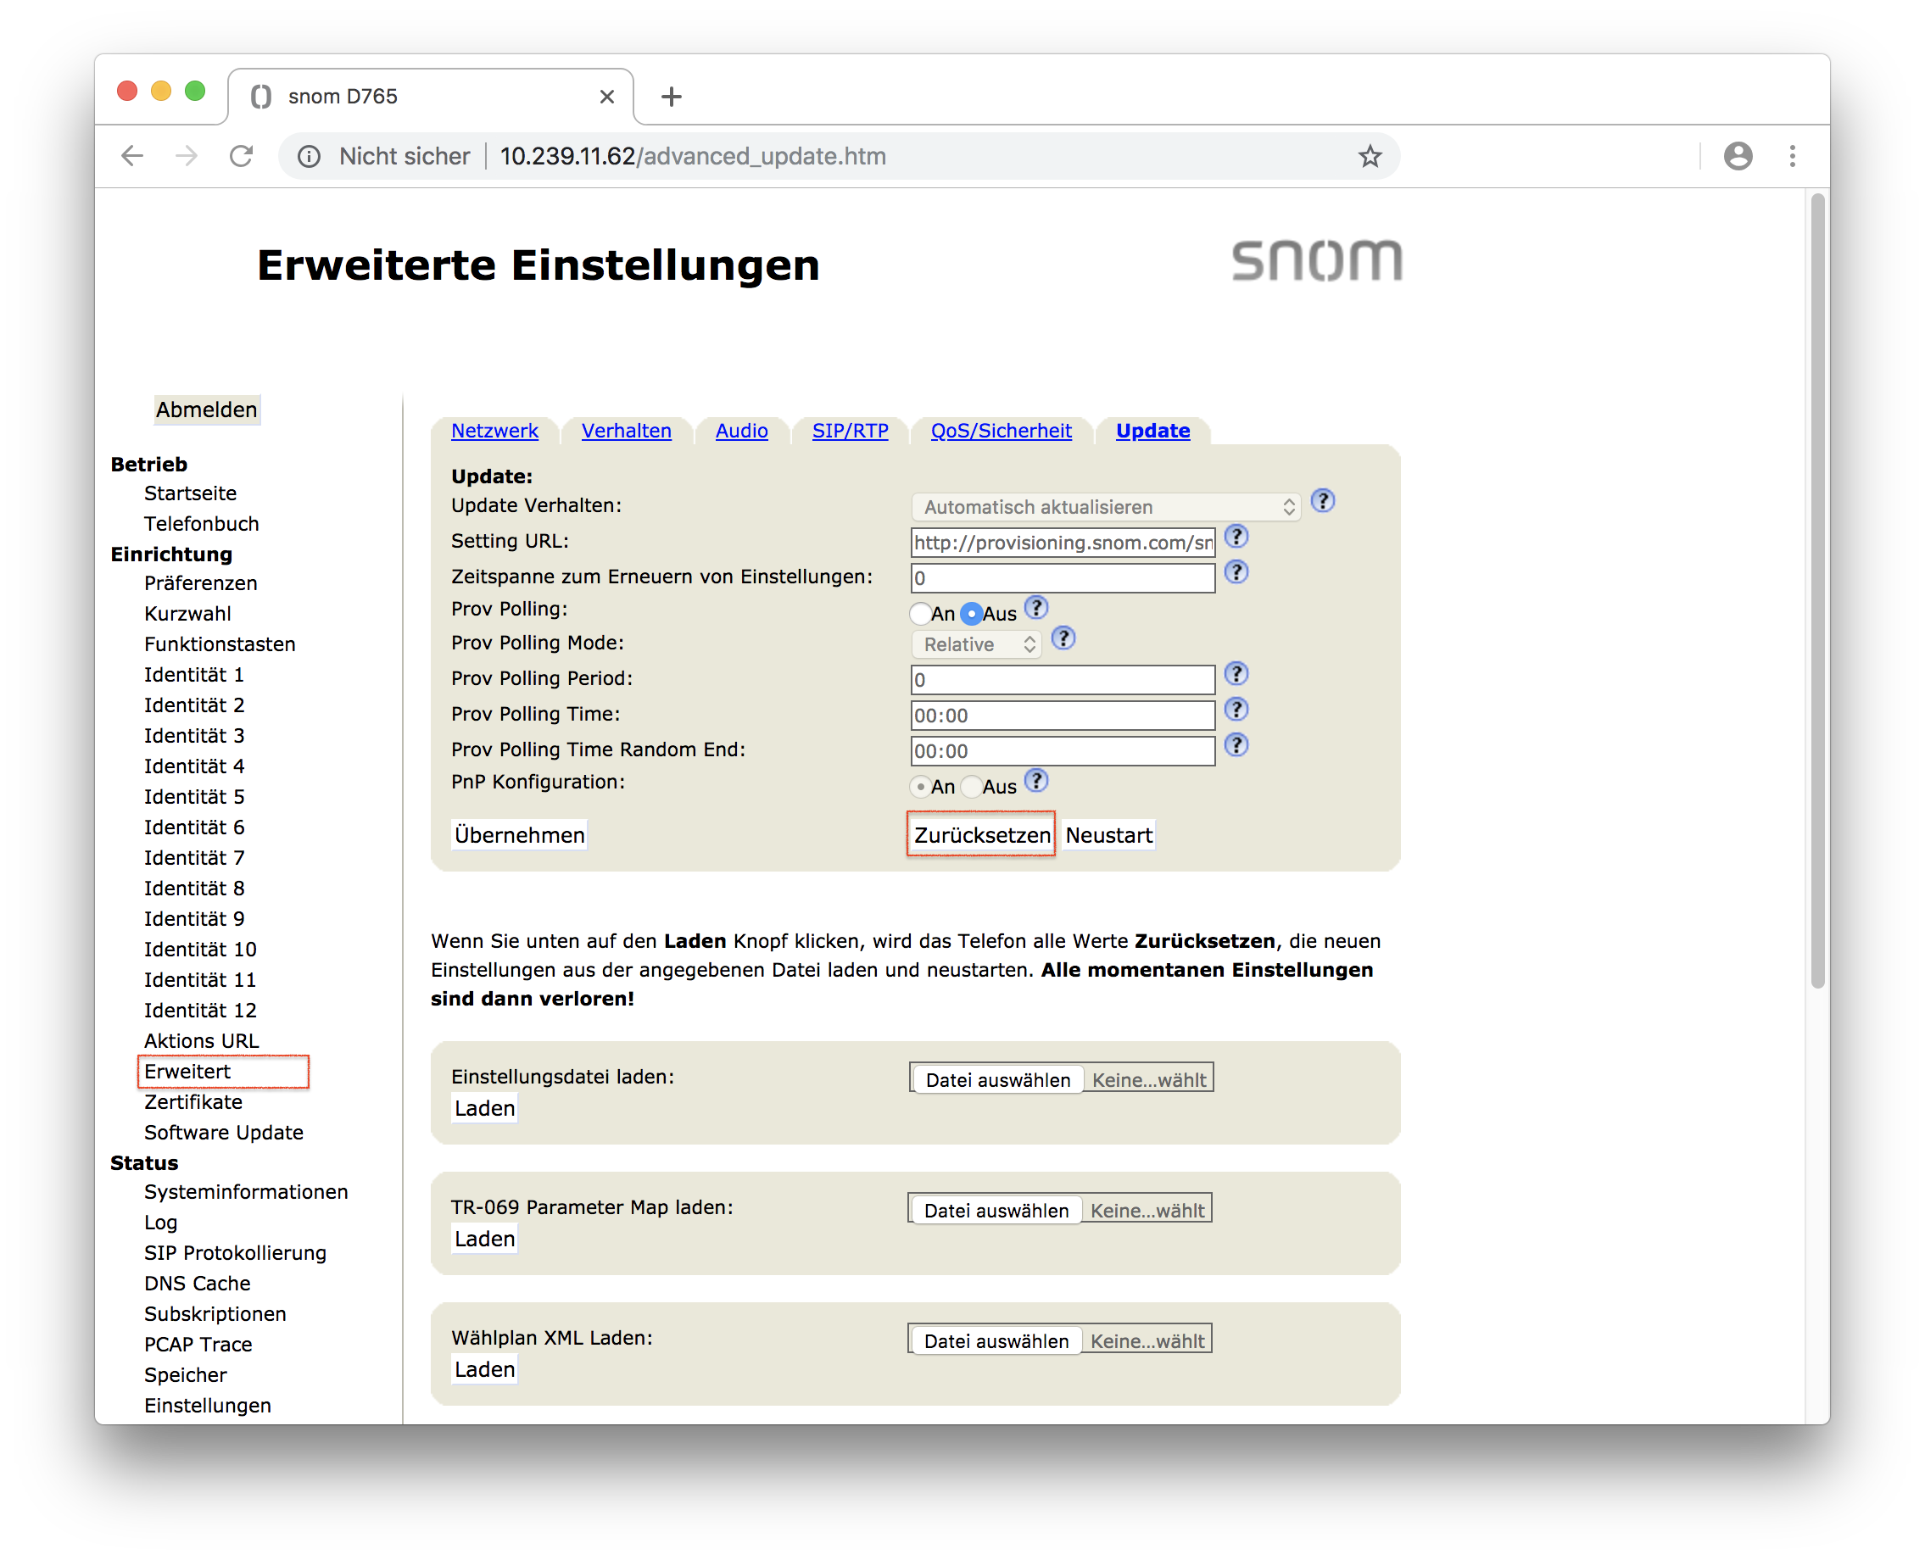Click help icon for PnP Konfiguration
The image size is (1925, 1560).
(1036, 781)
